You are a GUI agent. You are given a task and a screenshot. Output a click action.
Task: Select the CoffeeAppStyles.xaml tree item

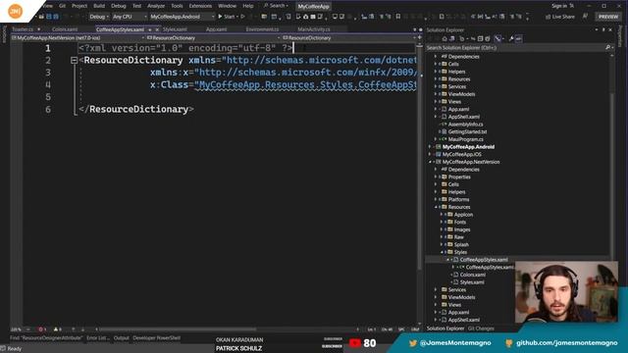484,260
